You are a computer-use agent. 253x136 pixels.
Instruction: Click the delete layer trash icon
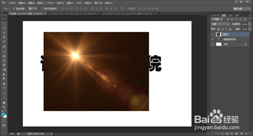246,134
